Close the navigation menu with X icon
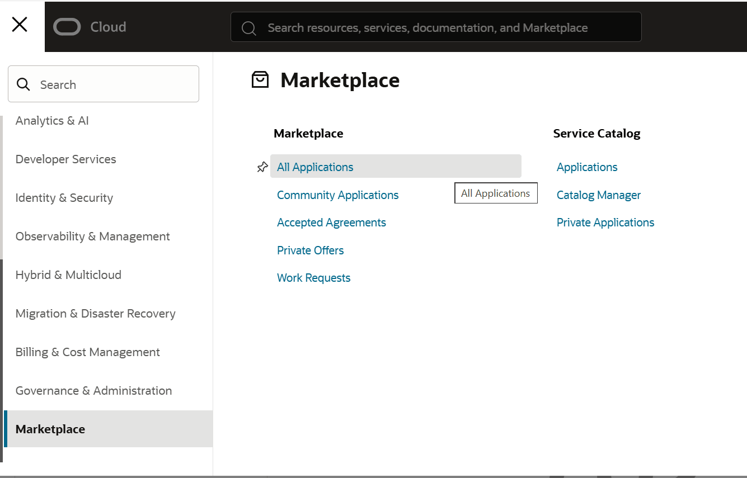This screenshot has height=478, width=747. tap(20, 25)
